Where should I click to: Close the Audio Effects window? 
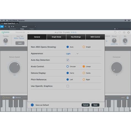pyautogui.click(x=129, y=20)
